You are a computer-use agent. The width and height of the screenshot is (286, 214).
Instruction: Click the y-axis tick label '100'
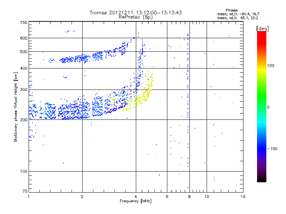pos(24,171)
